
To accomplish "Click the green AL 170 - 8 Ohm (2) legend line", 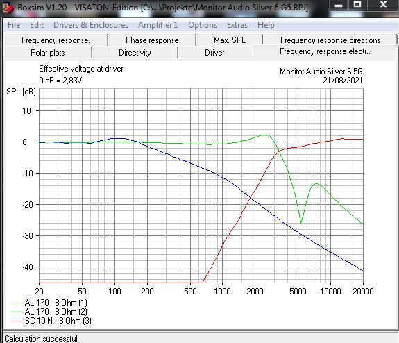I will coord(17,312).
